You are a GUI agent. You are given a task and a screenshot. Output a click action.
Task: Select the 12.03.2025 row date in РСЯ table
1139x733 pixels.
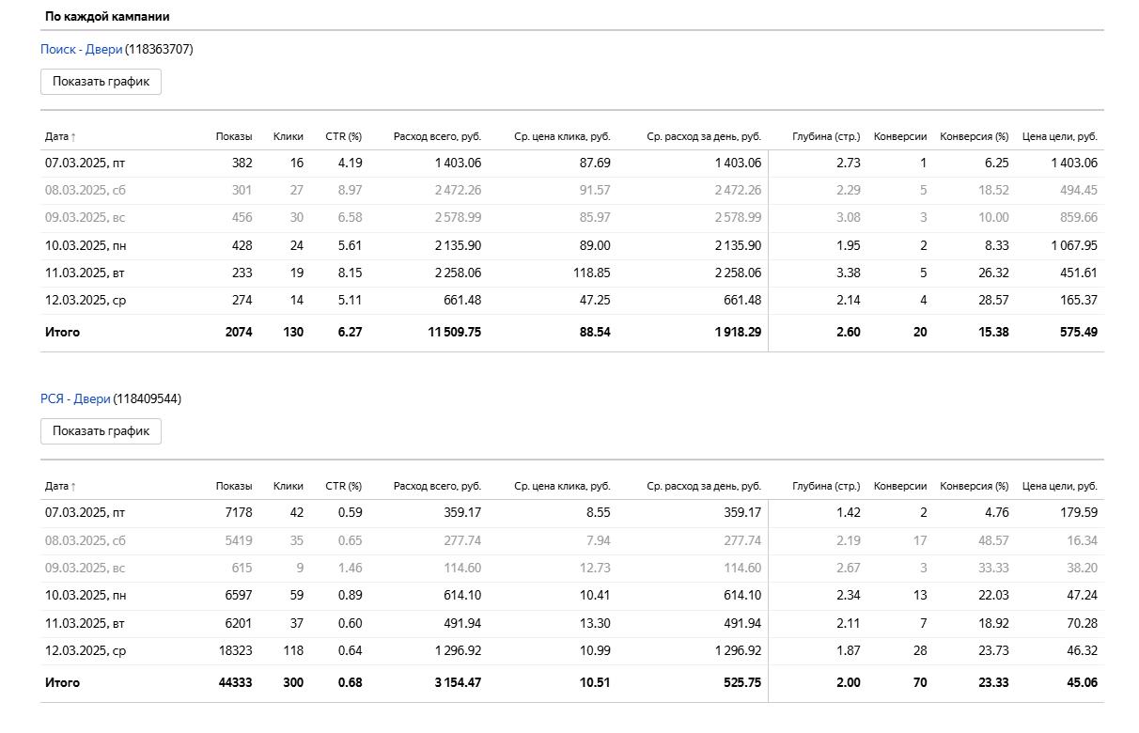[x=86, y=651]
